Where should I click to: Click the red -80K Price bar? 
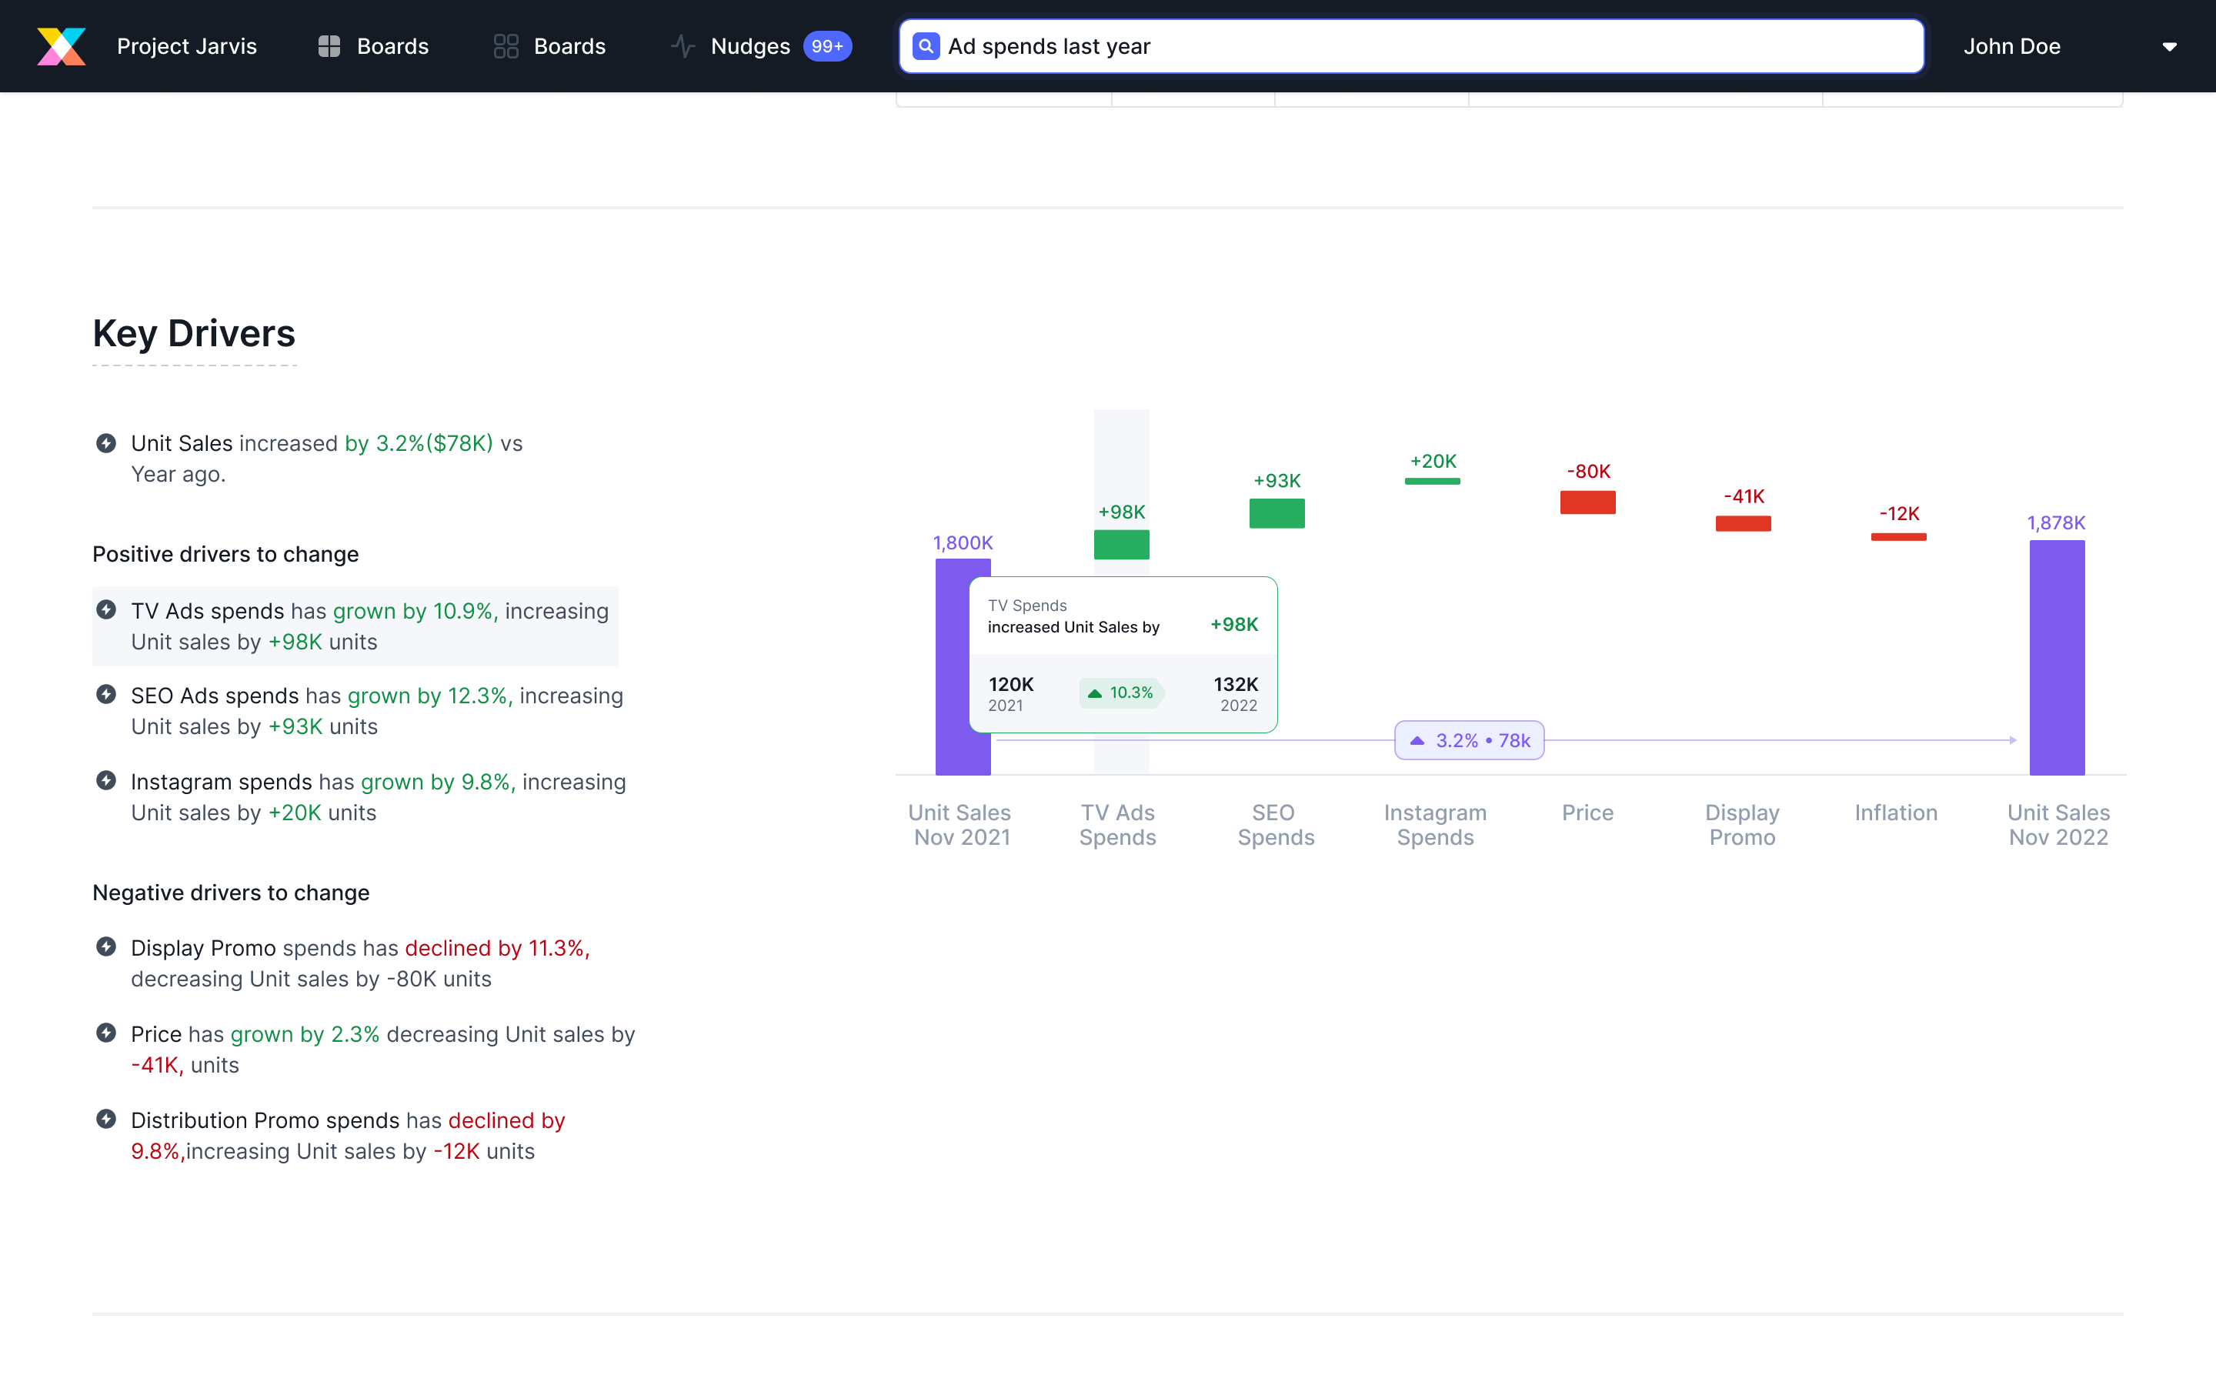tap(1587, 503)
